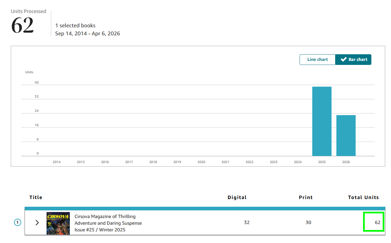Switch to the Line chart view

coord(318,60)
